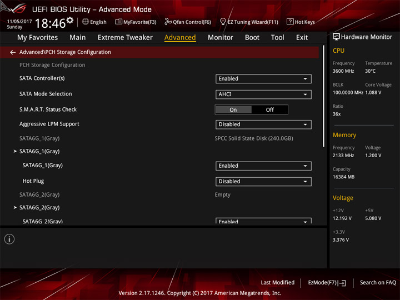Viewport: 400px width, 300px height.
Task: Go to the Monitor tab
Action: pyautogui.click(x=221, y=38)
